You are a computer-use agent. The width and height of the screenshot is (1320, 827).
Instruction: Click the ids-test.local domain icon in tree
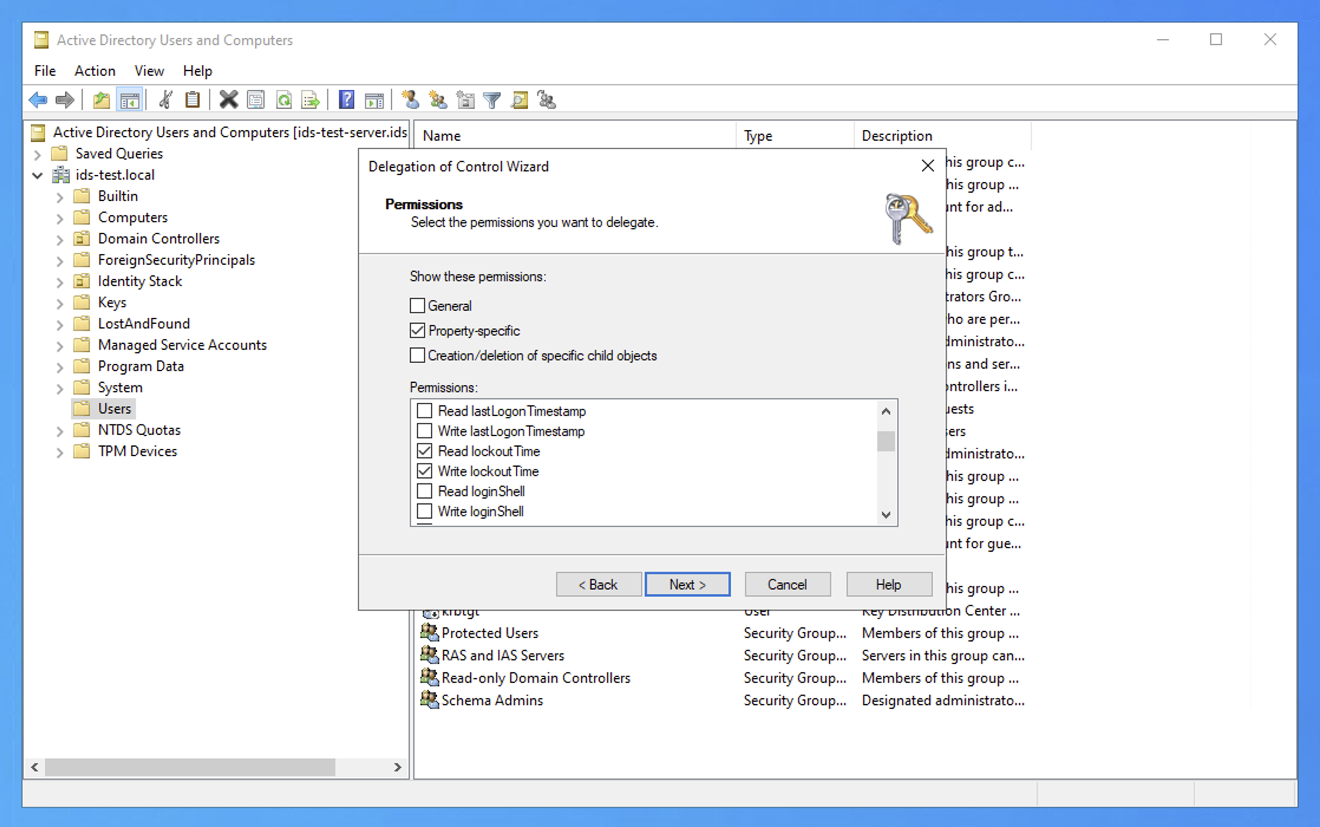coord(61,175)
